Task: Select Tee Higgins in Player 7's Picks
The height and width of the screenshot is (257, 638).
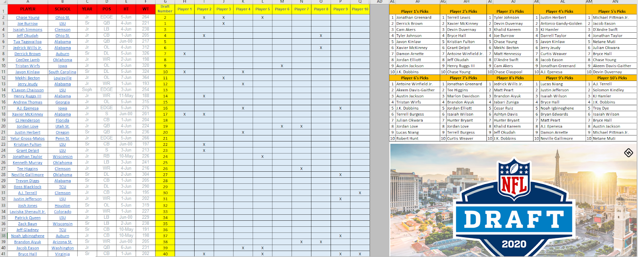Action: tap(457, 90)
